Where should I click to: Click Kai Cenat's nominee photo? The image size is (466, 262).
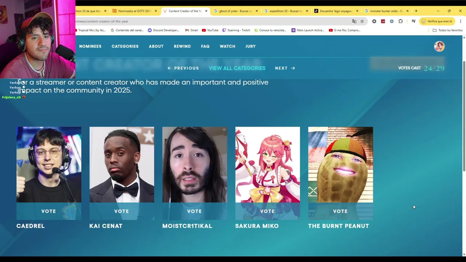coord(122,164)
